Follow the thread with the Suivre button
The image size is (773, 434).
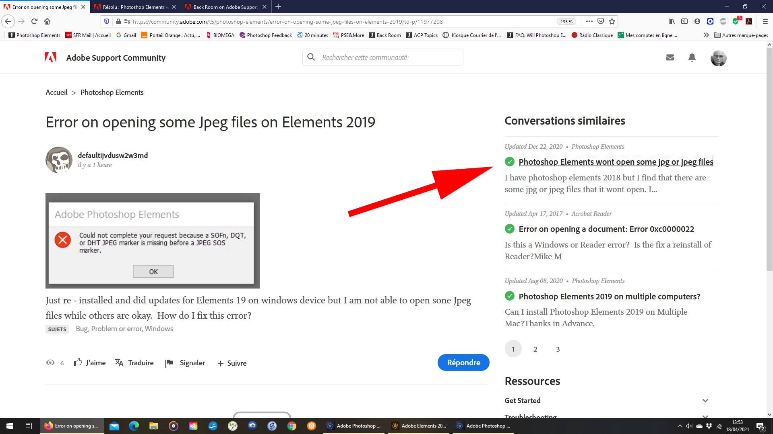(x=232, y=363)
